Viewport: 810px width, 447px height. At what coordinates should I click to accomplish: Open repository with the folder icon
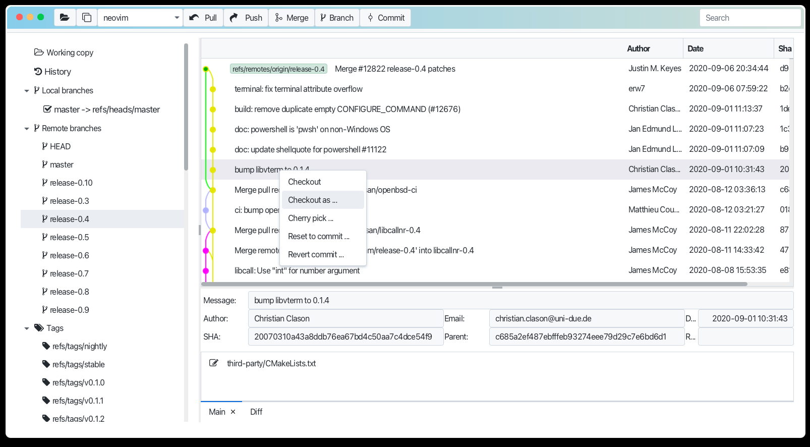click(65, 18)
